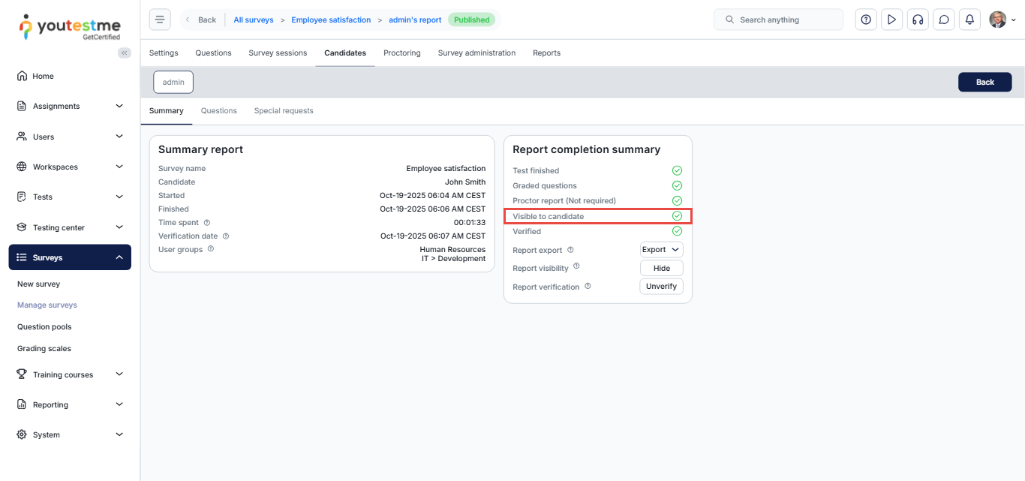The height and width of the screenshot is (481, 1025).
Task: Expand the Assignments sidebar menu
Action: point(70,107)
